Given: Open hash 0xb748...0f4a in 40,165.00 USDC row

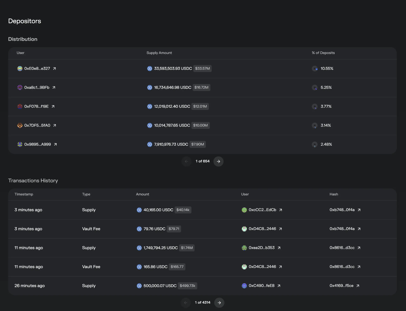Looking at the screenshot, I should pos(345,210).
